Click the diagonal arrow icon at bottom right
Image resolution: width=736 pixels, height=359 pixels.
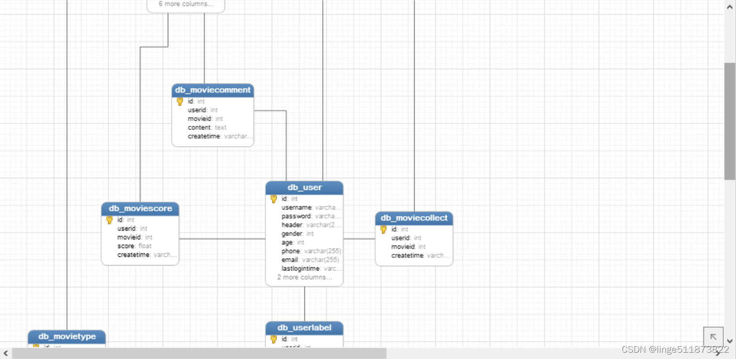713,337
